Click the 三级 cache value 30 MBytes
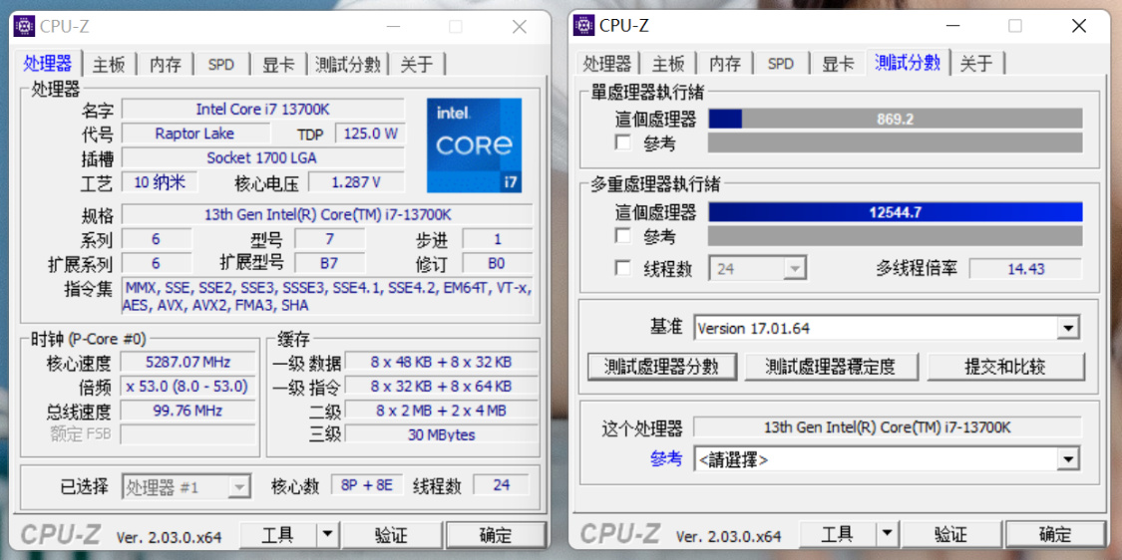The image size is (1122, 560). (x=441, y=434)
